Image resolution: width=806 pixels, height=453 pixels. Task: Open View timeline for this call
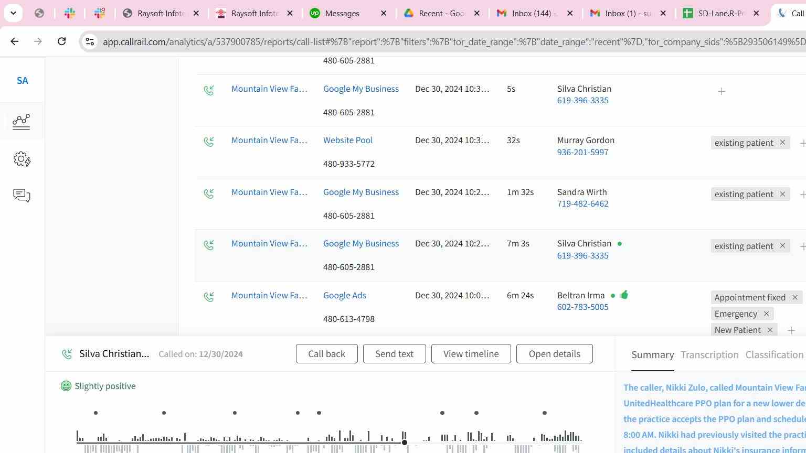point(471,354)
